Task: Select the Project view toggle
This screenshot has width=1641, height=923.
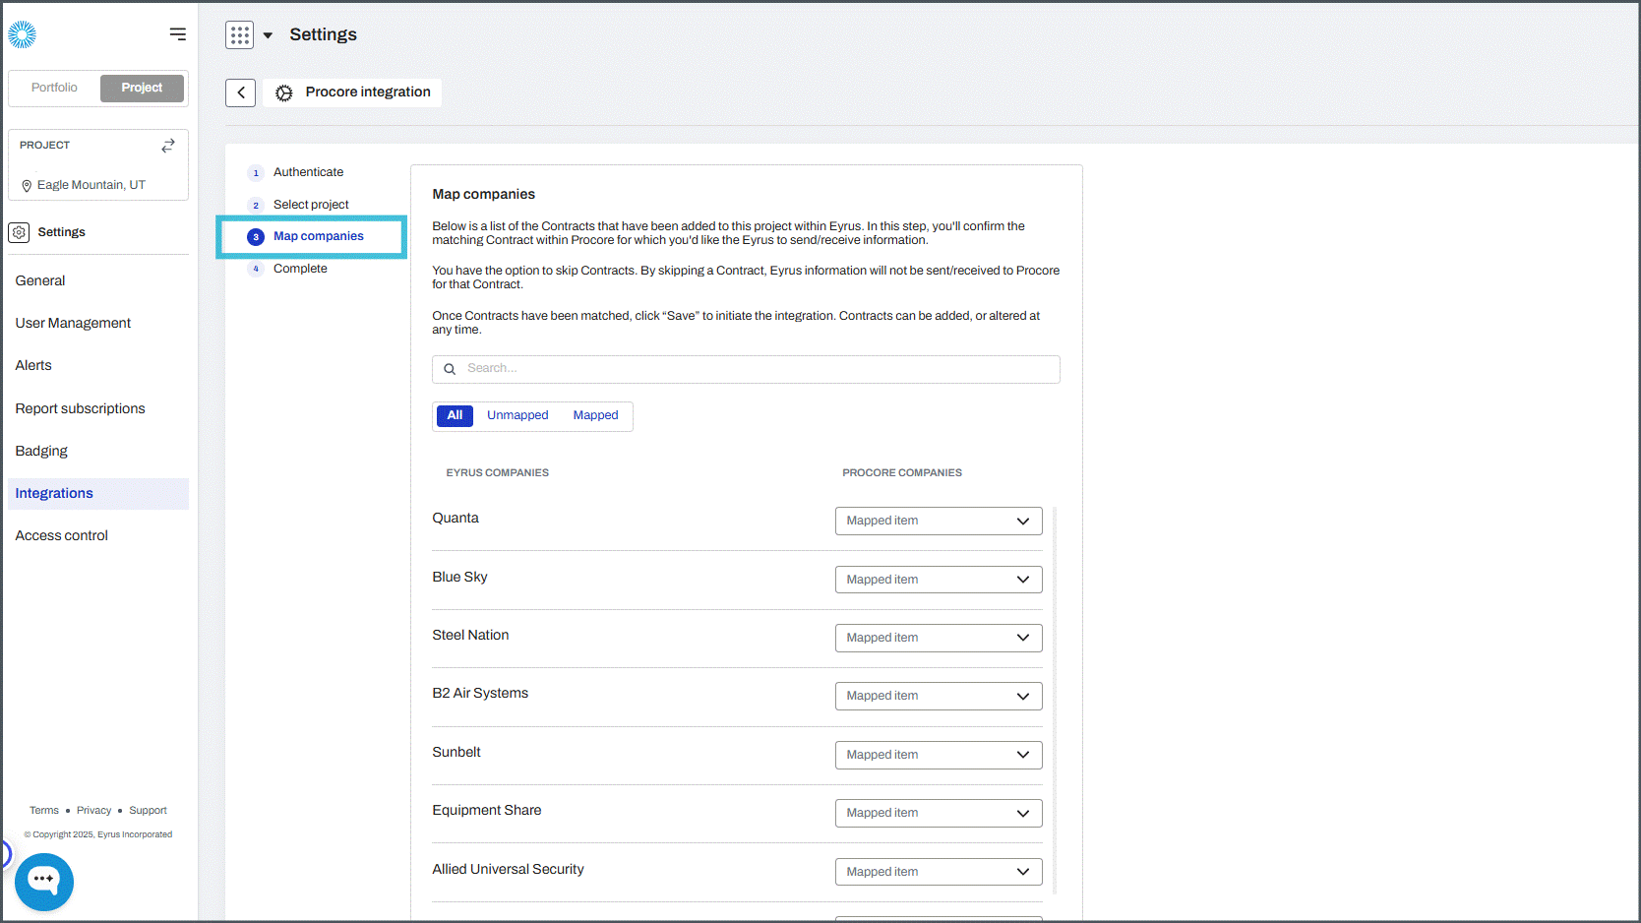Action: tap(142, 88)
